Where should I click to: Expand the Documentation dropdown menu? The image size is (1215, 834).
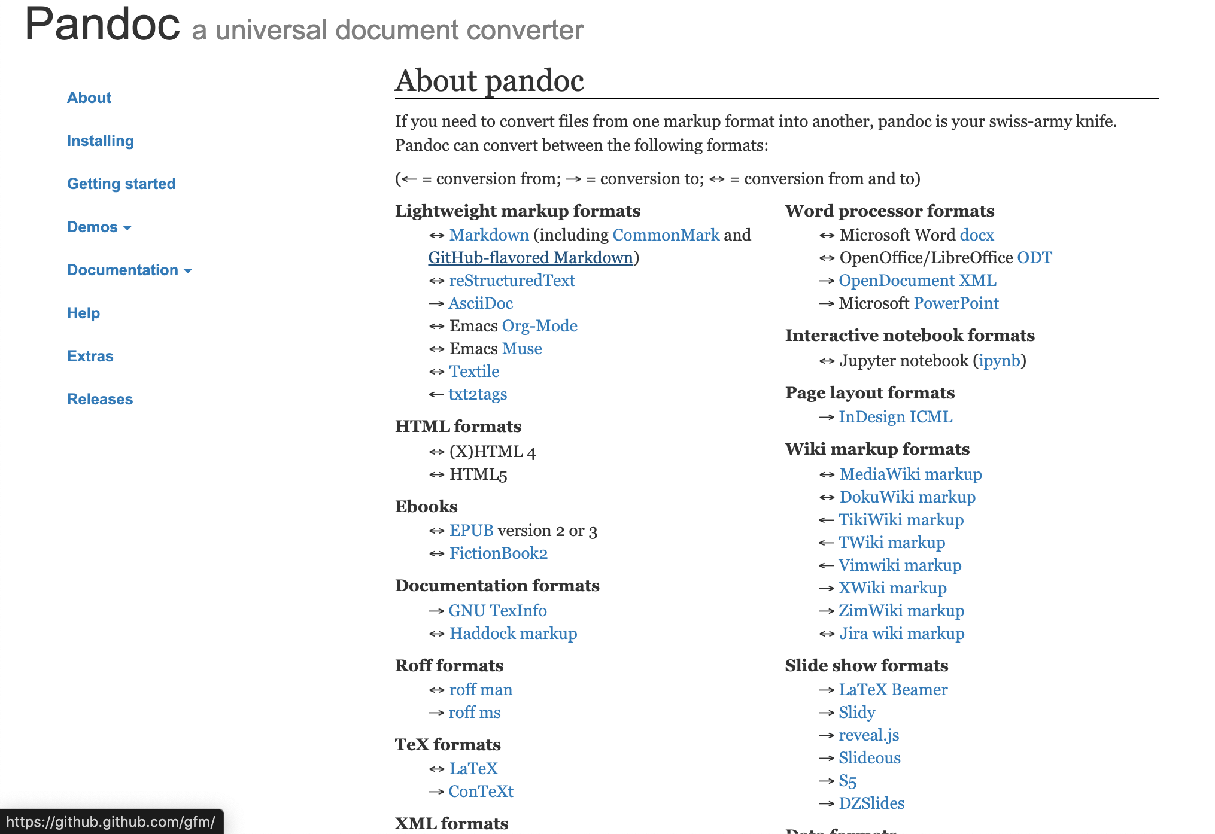pos(129,270)
